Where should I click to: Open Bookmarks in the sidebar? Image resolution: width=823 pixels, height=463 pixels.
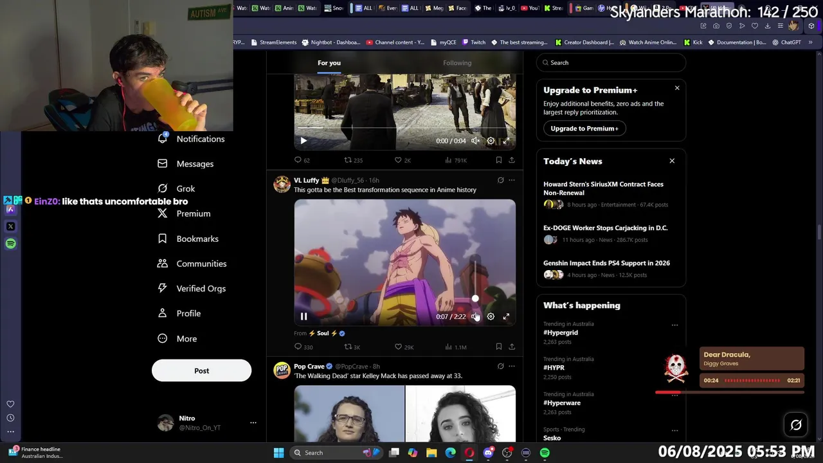188,239
